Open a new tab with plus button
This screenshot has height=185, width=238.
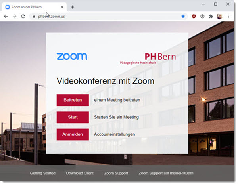73,7
